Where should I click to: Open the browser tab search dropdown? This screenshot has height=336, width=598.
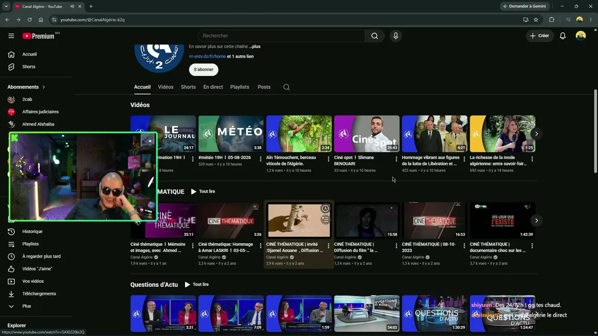pyautogui.click(x=6, y=7)
